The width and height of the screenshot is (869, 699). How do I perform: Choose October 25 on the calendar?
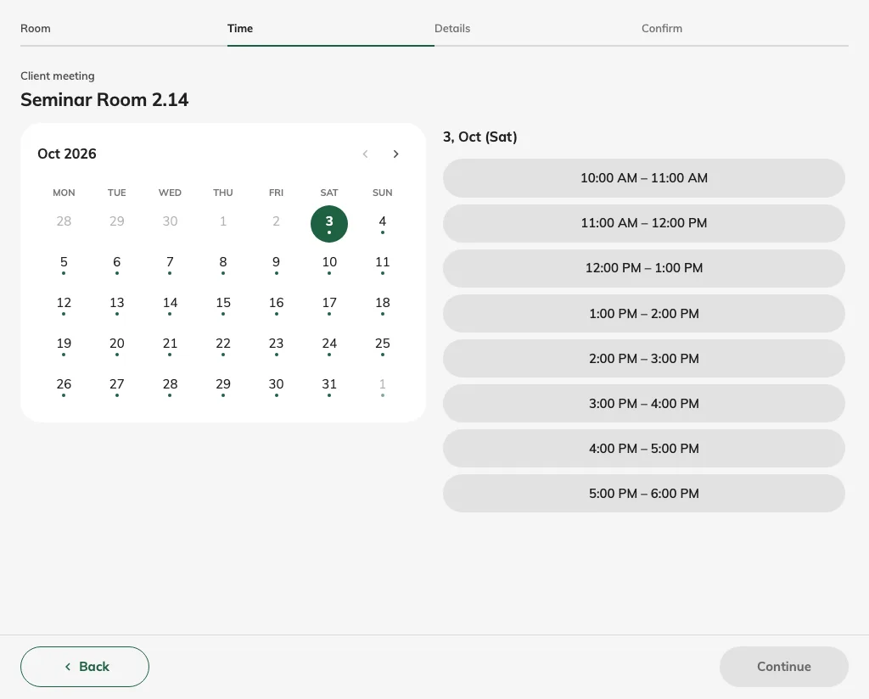(x=383, y=345)
